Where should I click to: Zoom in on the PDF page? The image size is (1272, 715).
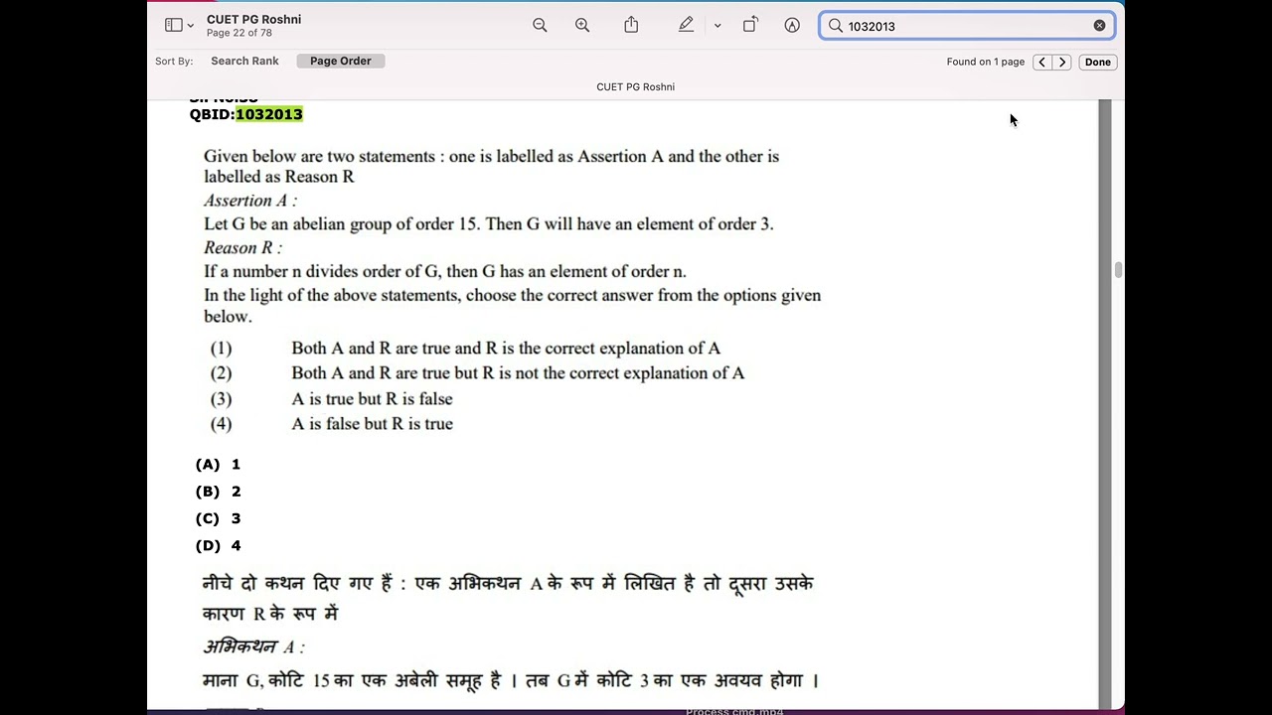(x=582, y=26)
